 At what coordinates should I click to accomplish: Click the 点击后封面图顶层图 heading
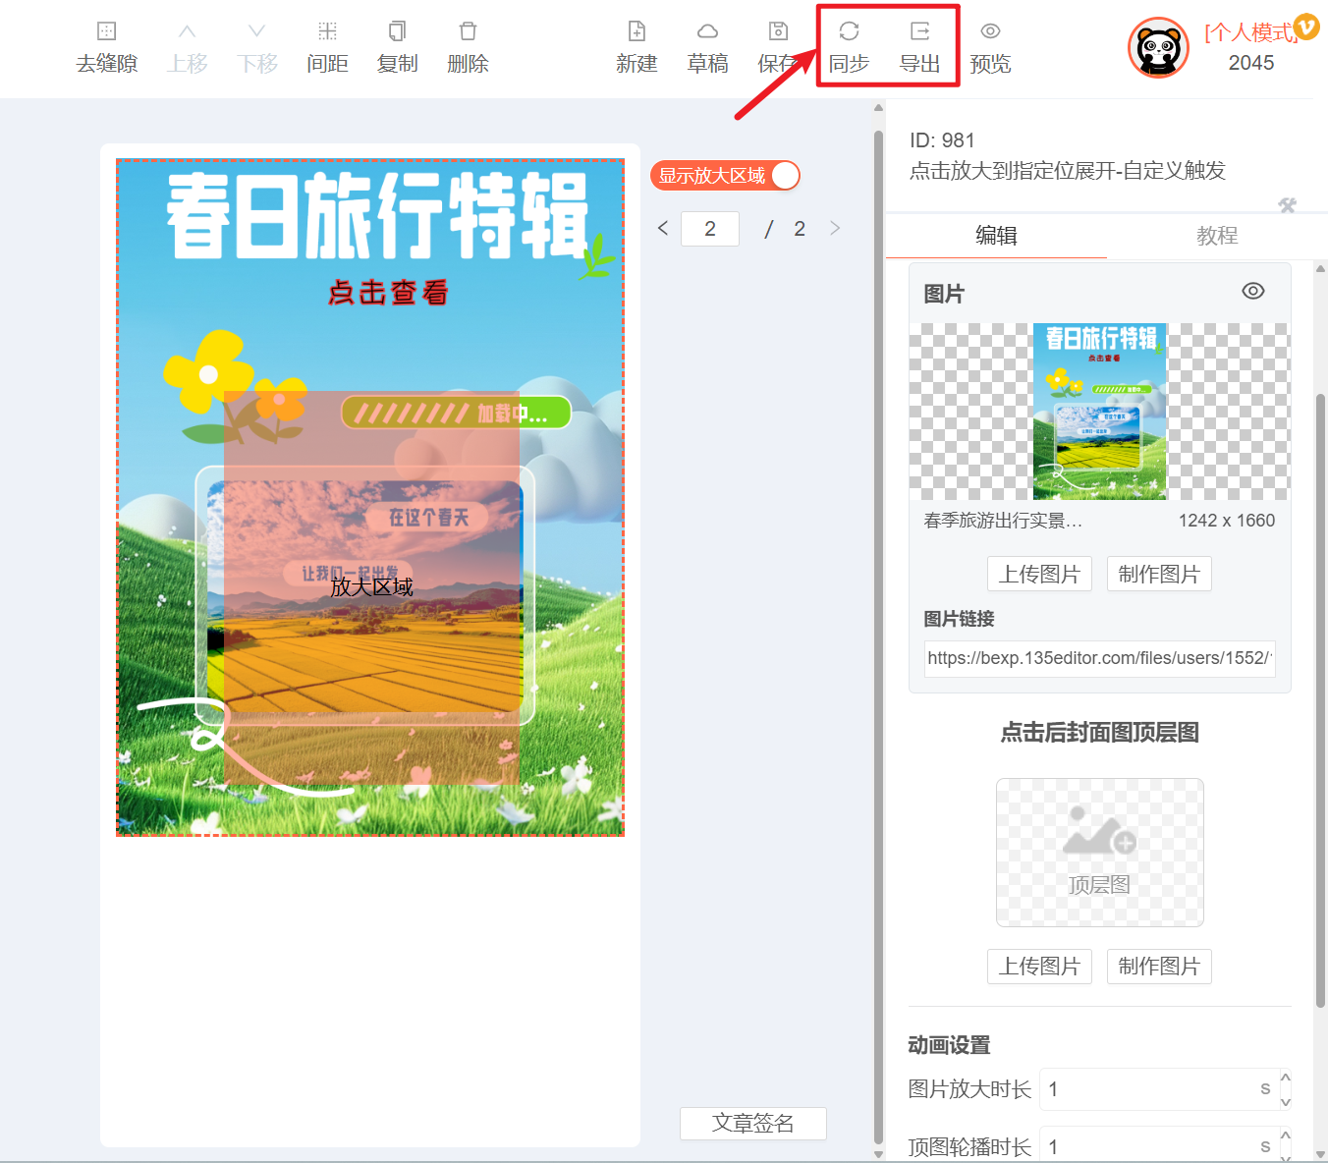tap(1099, 733)
